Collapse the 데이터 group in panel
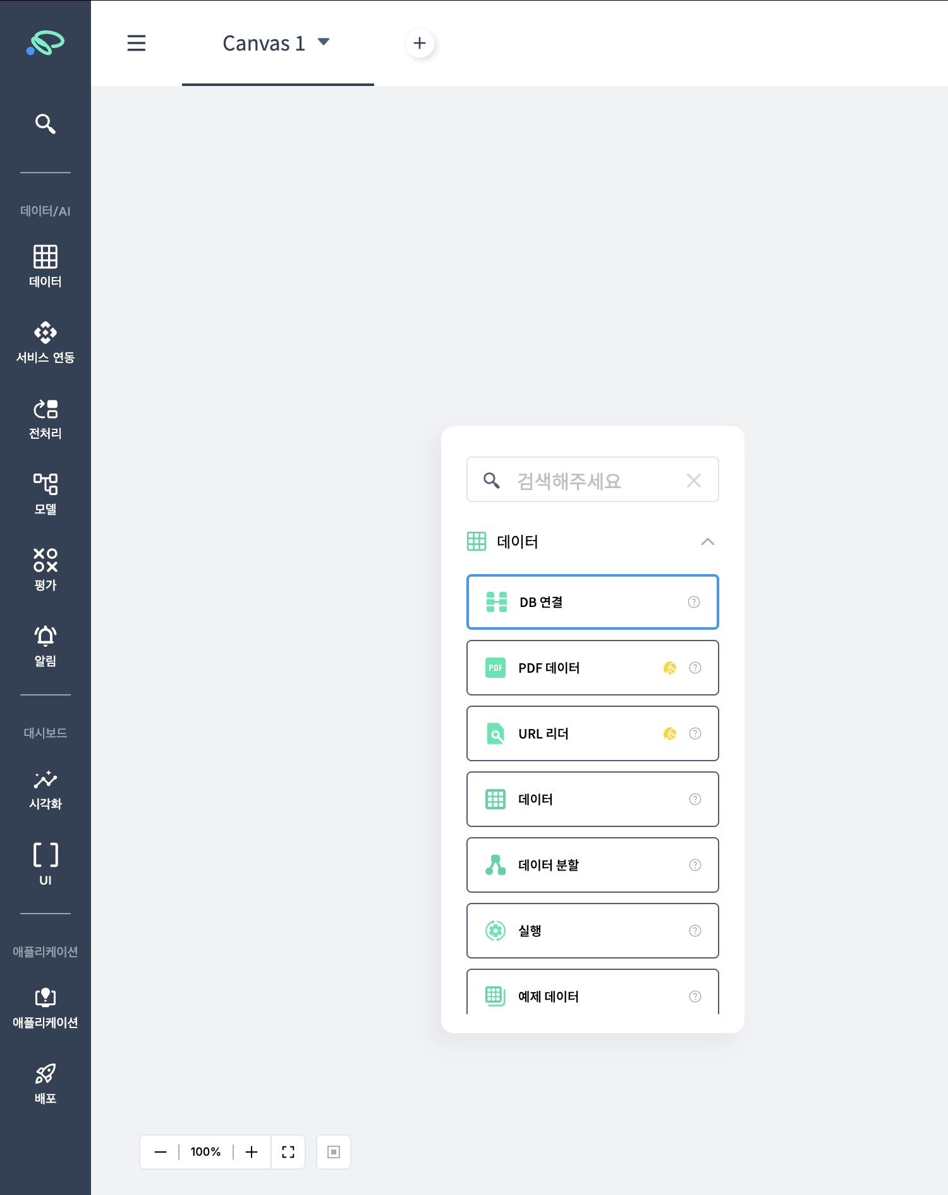 tap(707, 542)
